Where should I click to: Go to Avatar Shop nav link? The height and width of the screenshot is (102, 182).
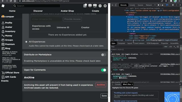click(x=67, y=11)
